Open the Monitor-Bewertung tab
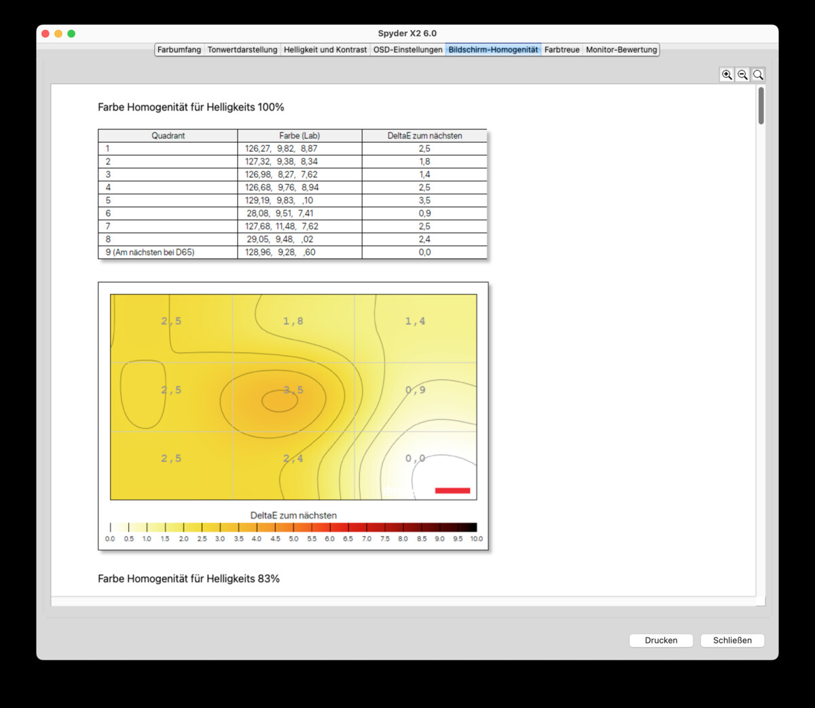 click(x=620, y=50)
